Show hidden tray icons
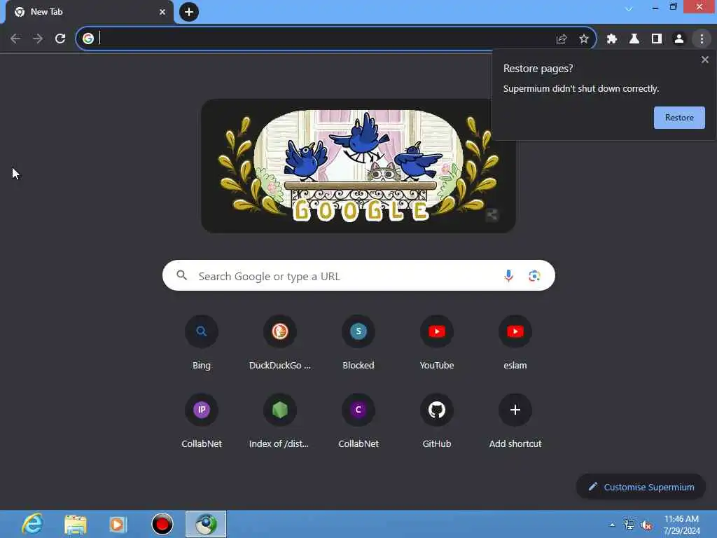The image size is (717, 538). point(612,525)
